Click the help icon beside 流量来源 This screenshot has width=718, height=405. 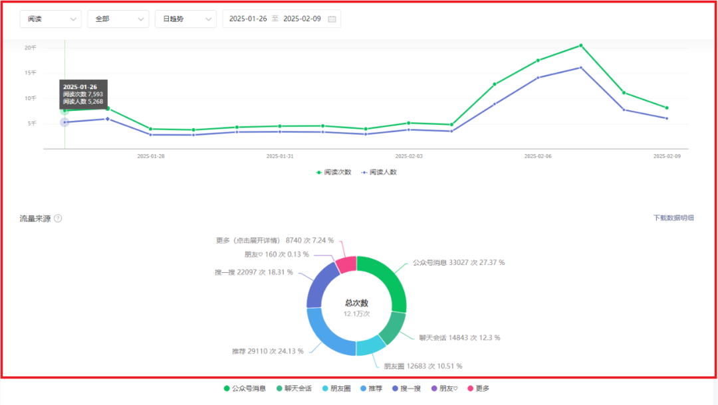point(58,218)
